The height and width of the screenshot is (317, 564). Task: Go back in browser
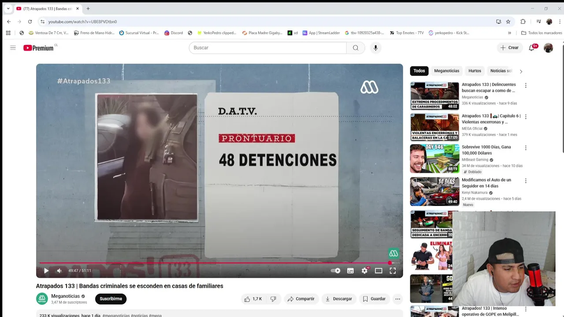click(9, 22)
